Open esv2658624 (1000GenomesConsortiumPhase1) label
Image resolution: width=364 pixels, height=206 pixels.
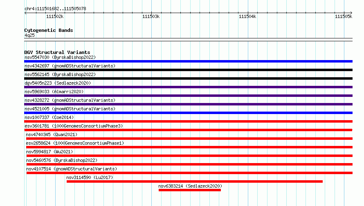pyautogui.click(x=75, y=143)
